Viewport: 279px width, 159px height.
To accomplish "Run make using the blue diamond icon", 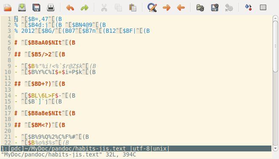I will click(x=249, y=8).
